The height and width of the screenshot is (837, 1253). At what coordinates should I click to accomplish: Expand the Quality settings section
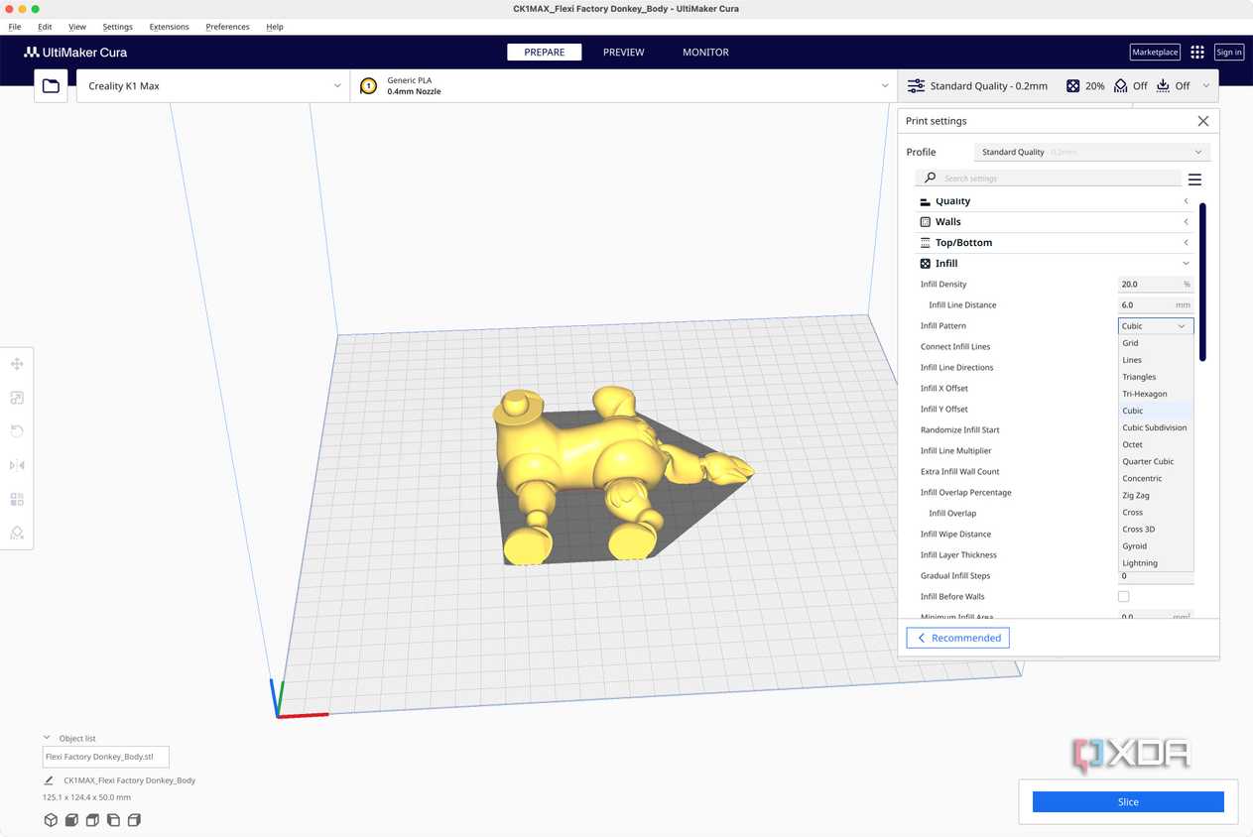(x=1055, y=201)
